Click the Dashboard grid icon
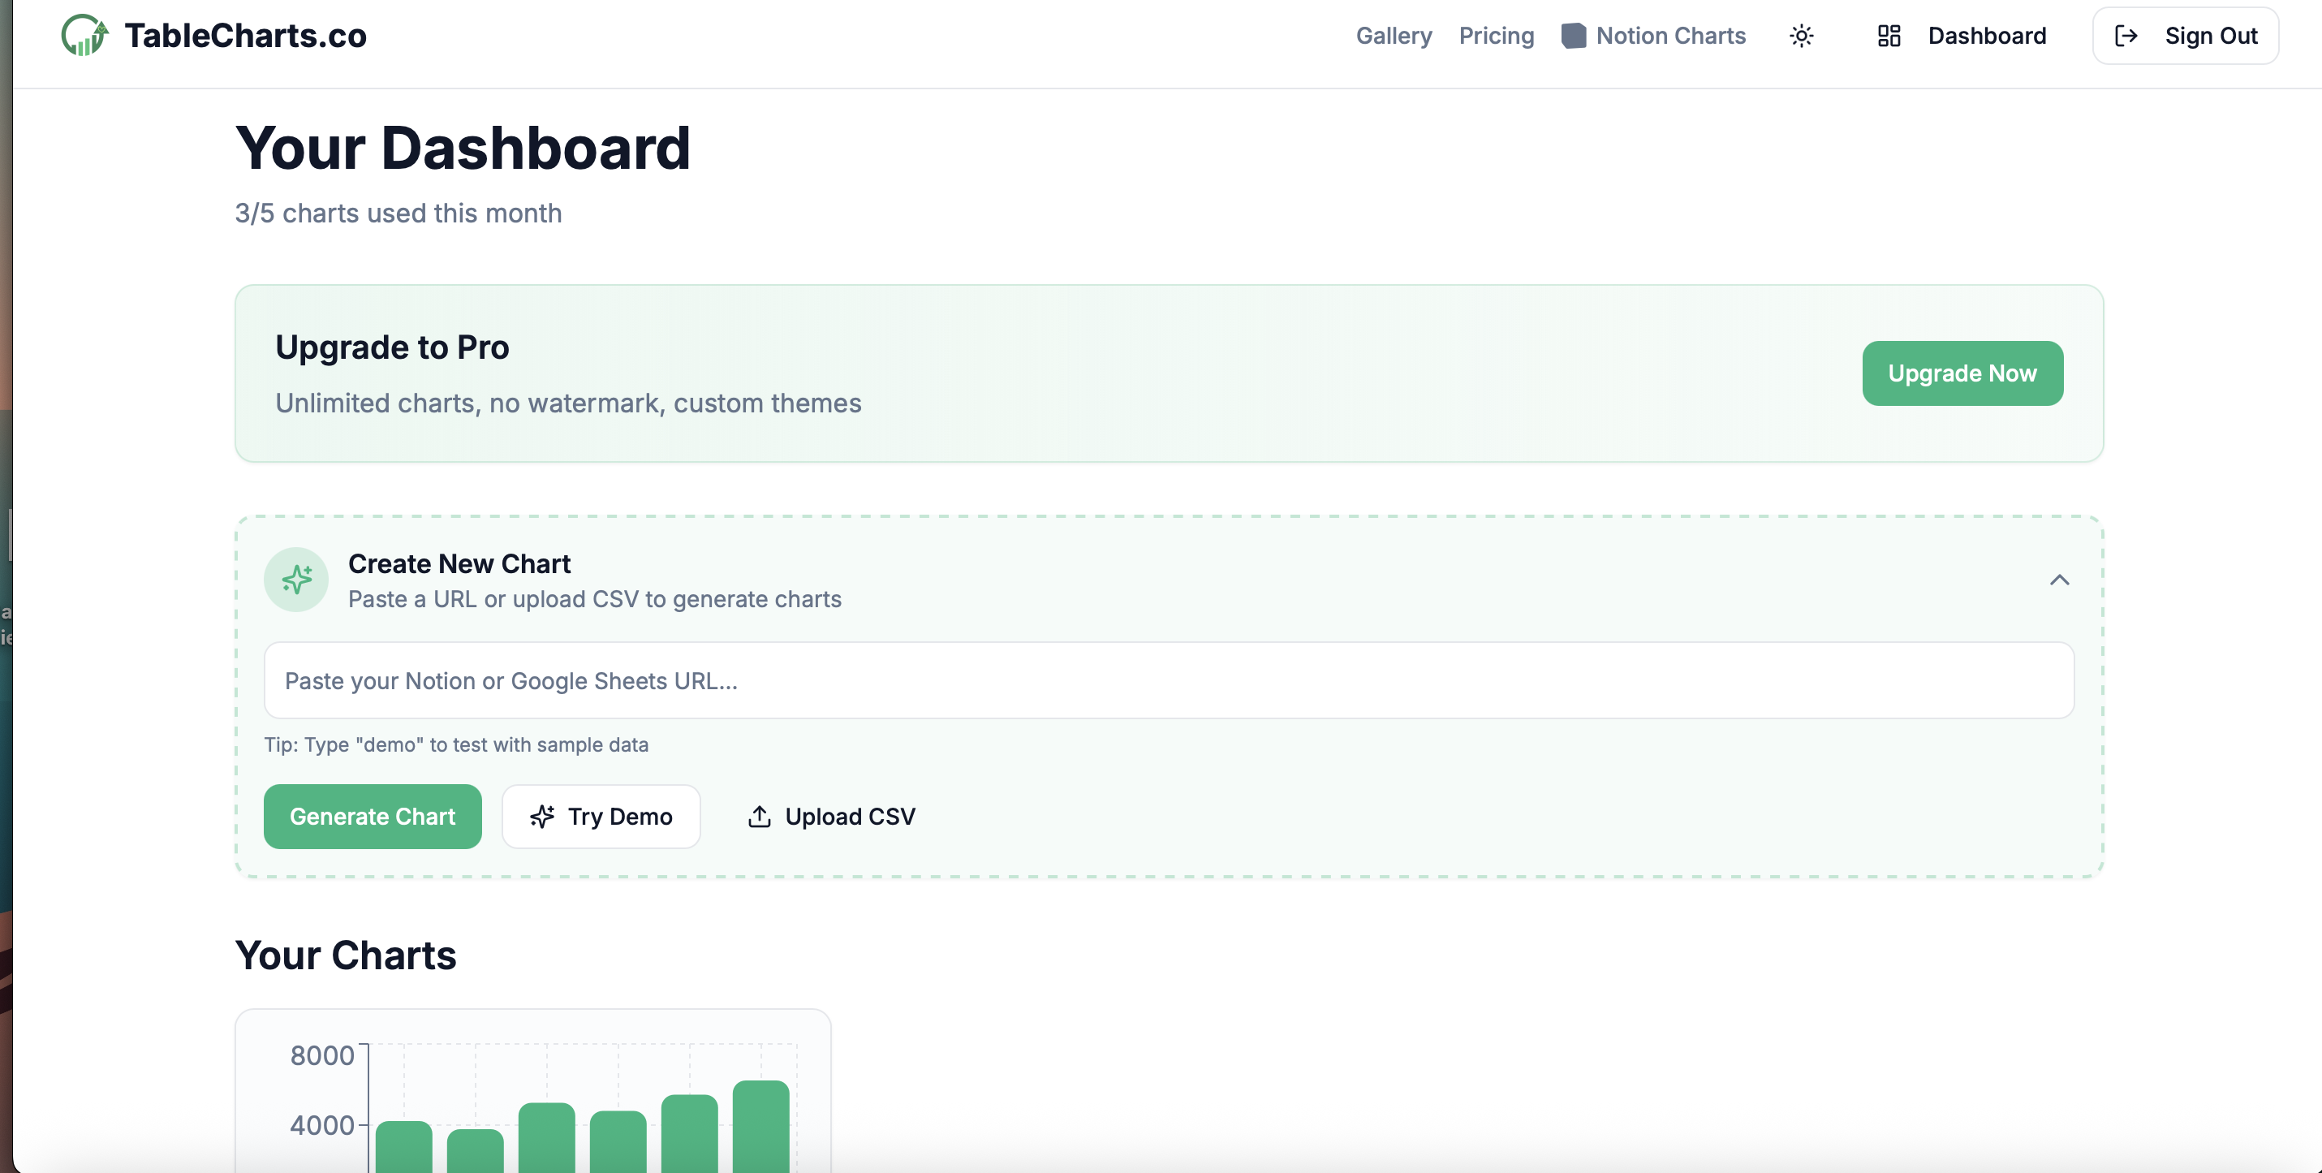Viewport: 2322px width, 1173px height. click(1889, 35)
